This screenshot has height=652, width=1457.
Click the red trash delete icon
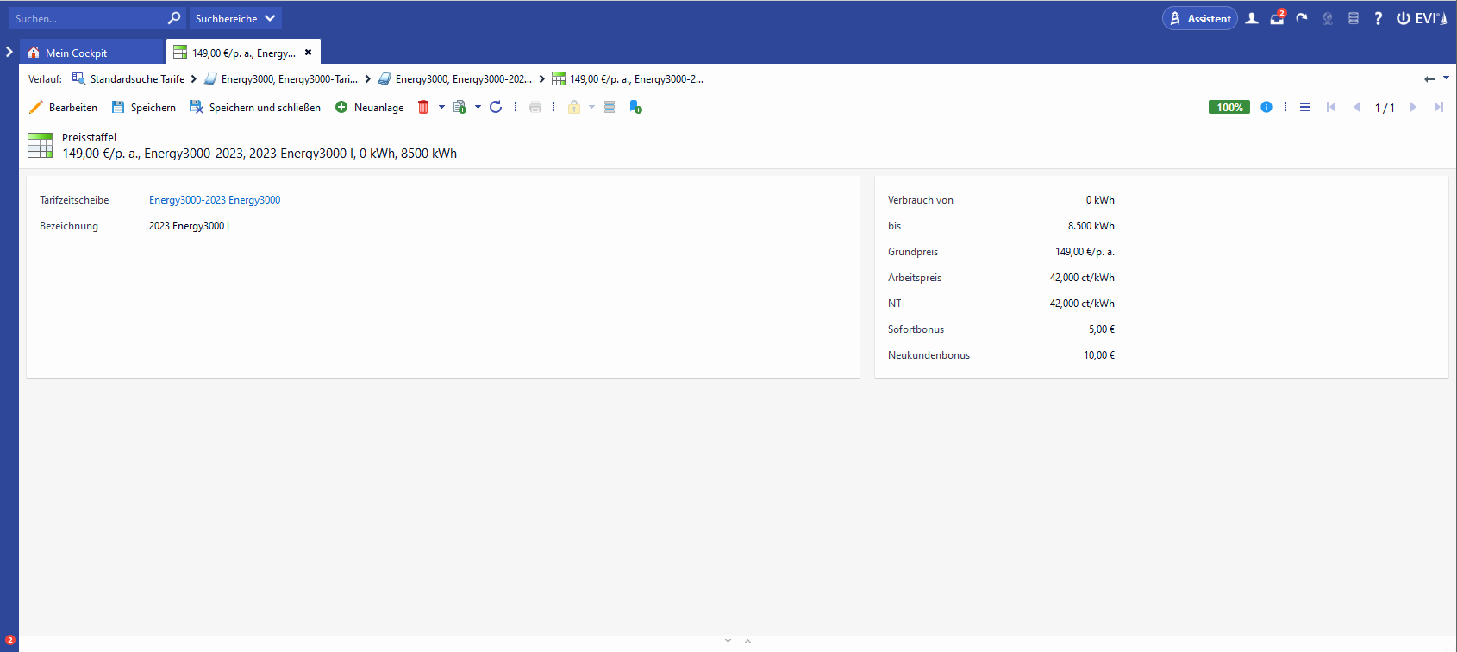point(423,107)
